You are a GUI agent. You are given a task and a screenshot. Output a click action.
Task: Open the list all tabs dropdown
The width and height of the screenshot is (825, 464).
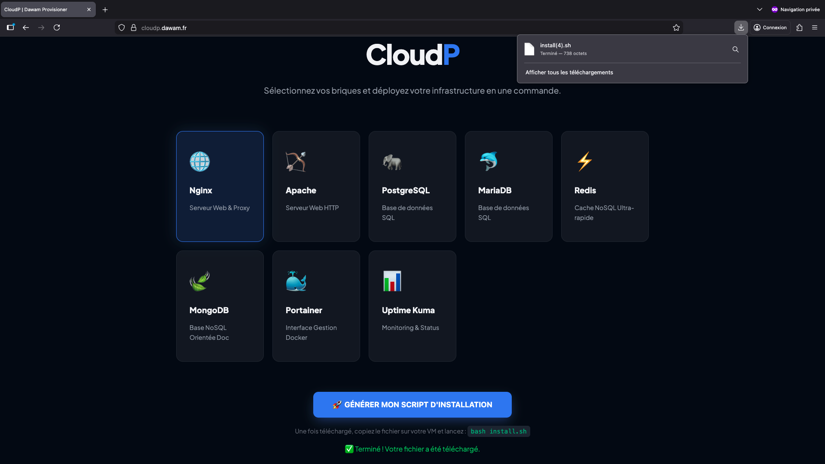pyautogui.click(x=759, y=9)
